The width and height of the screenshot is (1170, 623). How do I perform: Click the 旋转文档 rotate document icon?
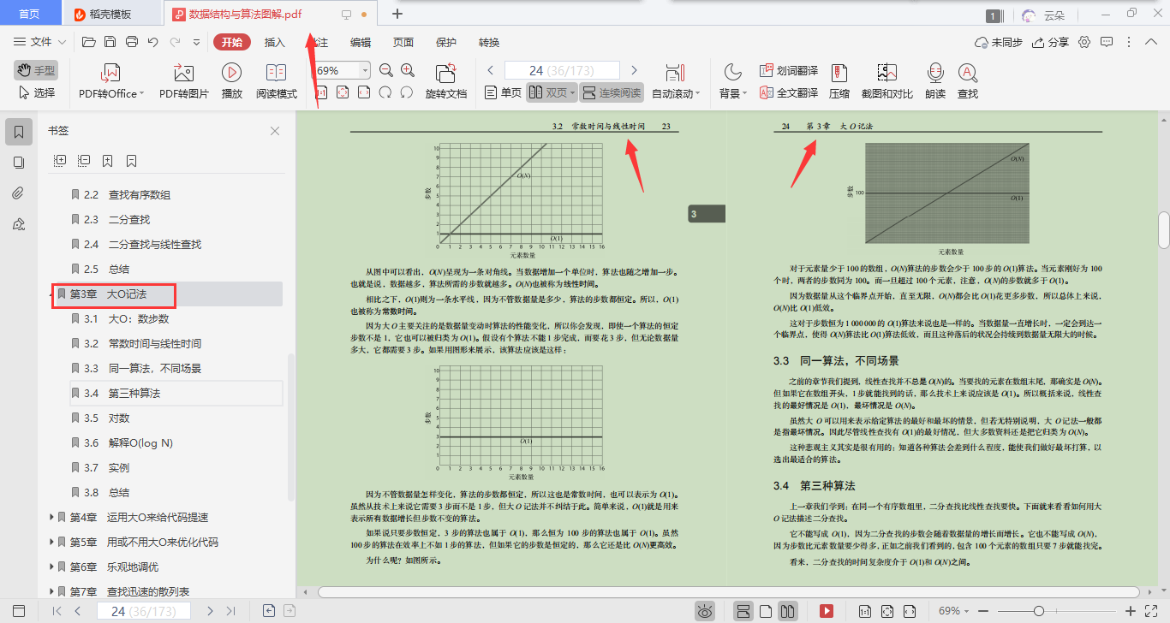pos(446,73)
